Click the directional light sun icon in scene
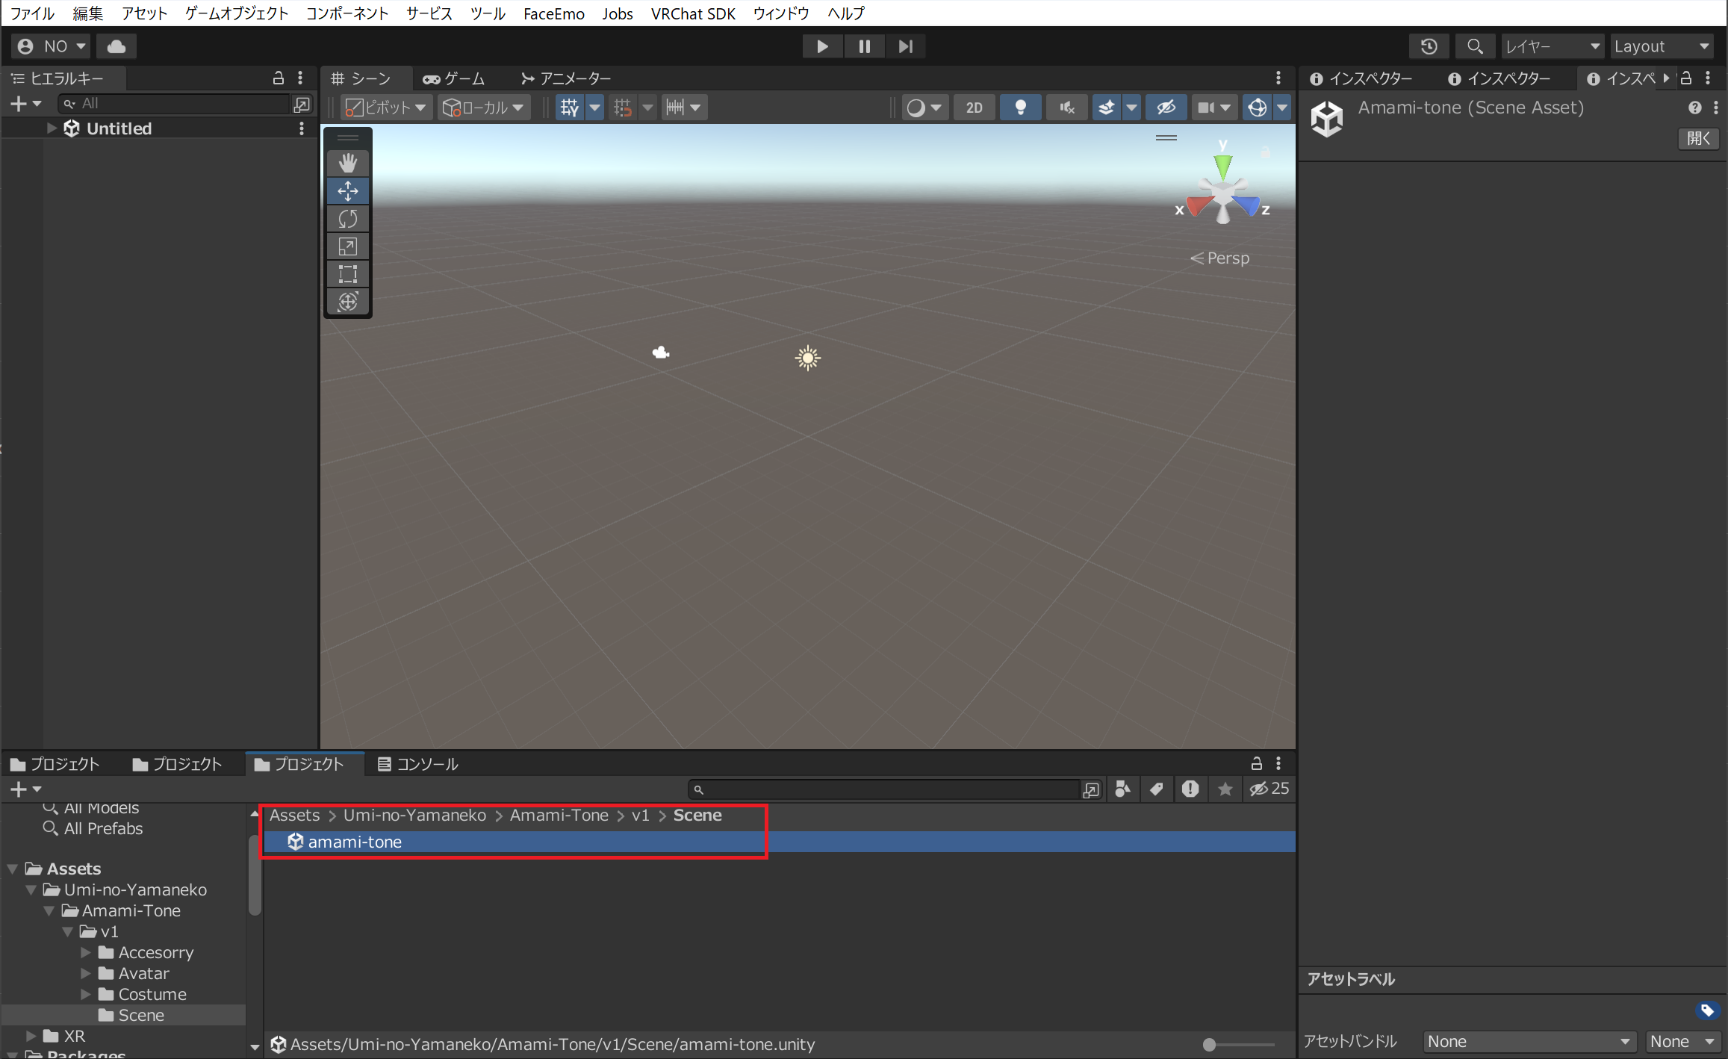This screenshot has height=1059, width=1728. 807,358
